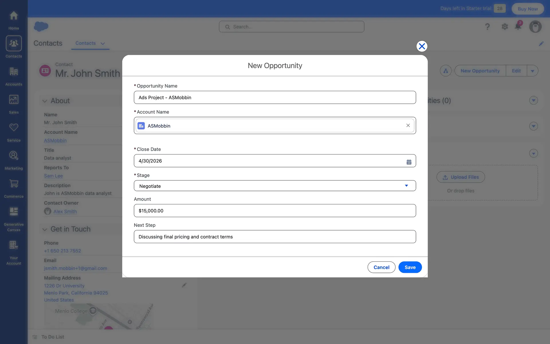Open the Stage dropdown showing Negotiate
This screenshot has width=550, height=344.
coord(275,186)
